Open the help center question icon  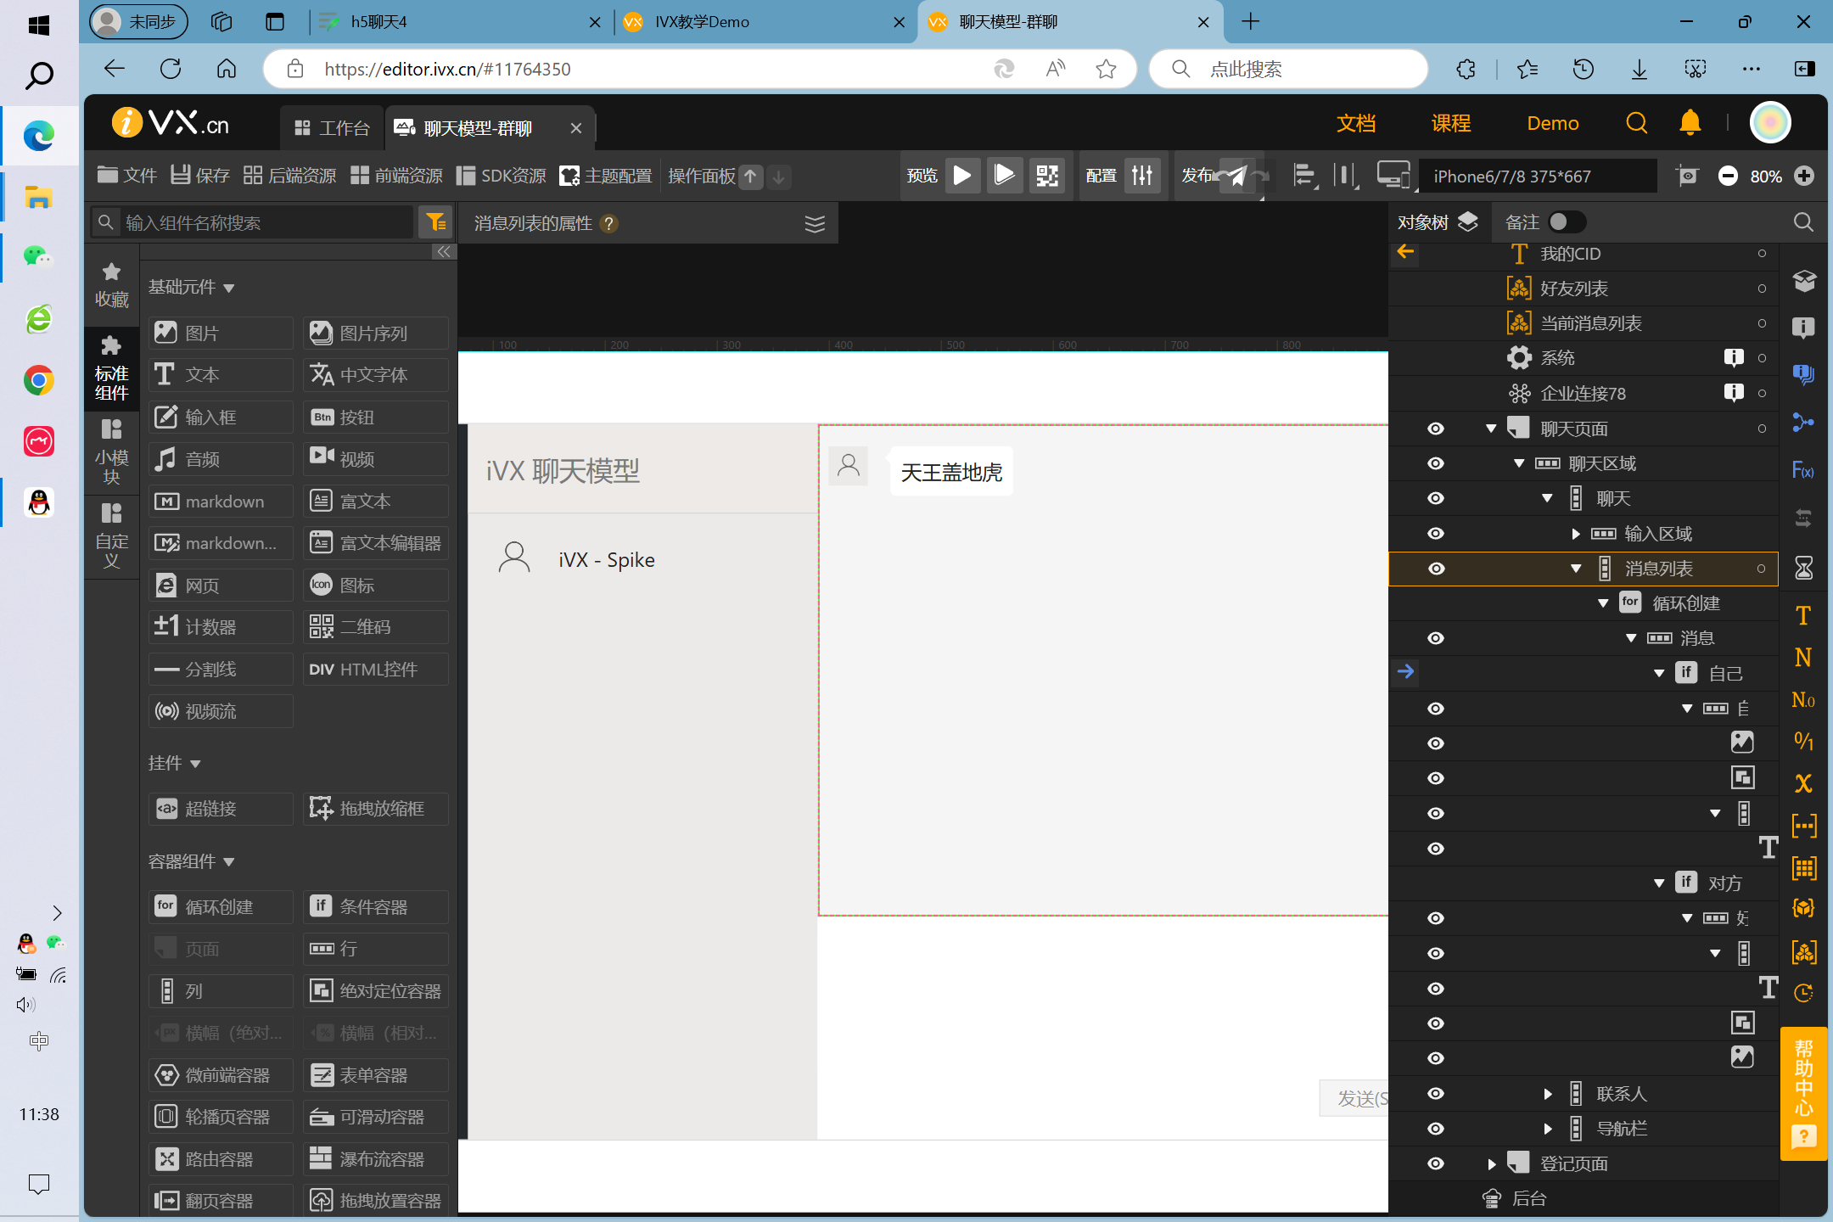coord(1803,1135)
